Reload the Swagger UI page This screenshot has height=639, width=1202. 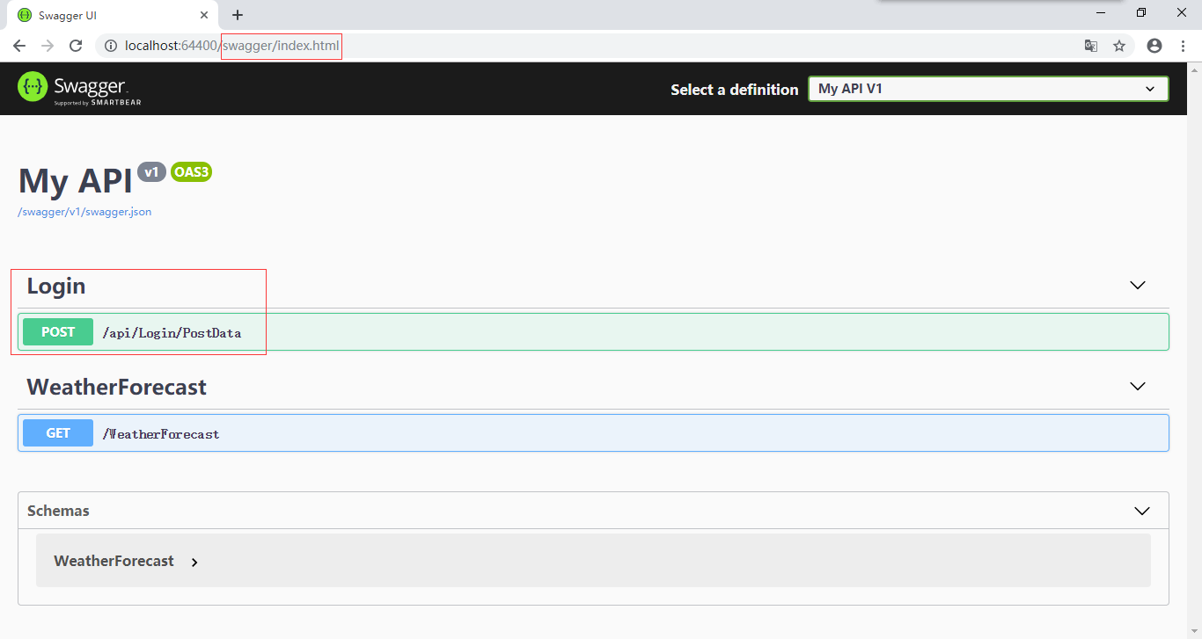click(76, 46)
